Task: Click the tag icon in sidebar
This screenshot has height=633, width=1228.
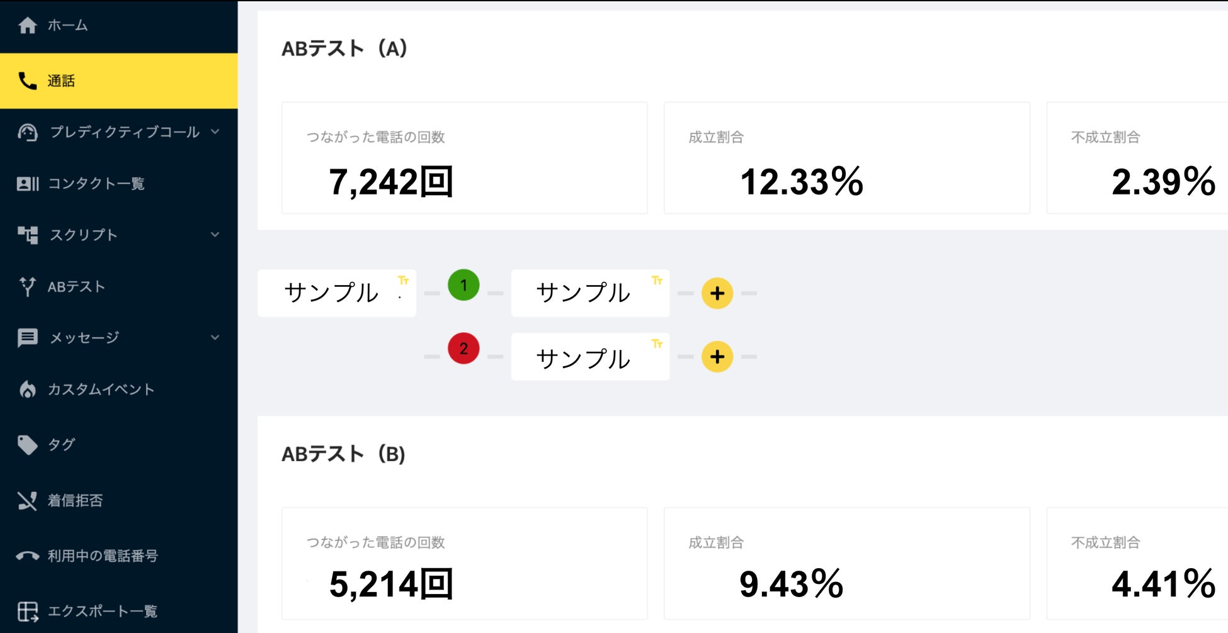Action: 27,445
